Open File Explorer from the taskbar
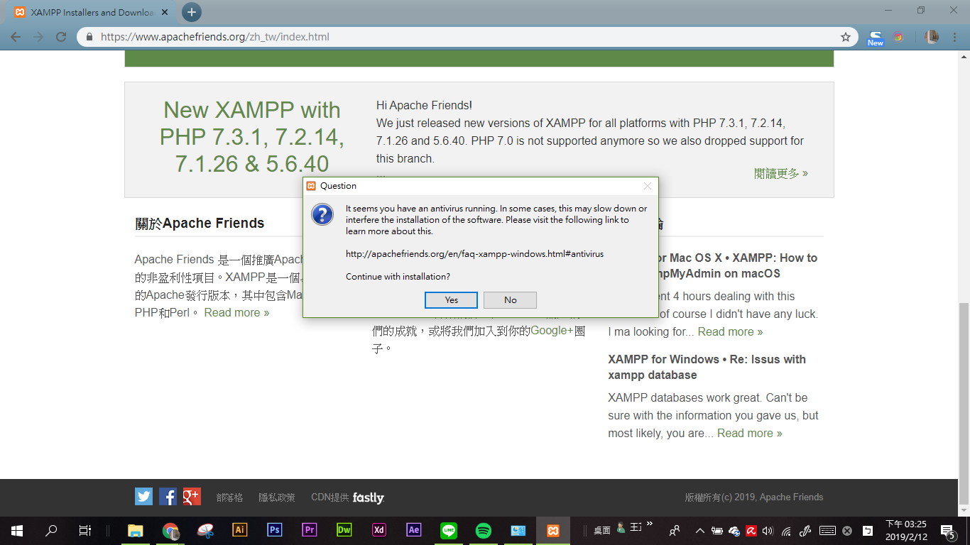This screenshot has width=970, height=545. [135, 530]
